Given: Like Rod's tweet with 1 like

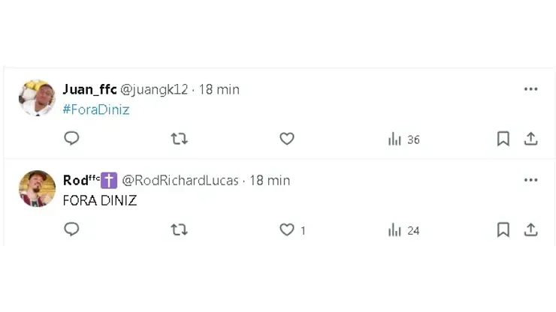Looking at the screenshot, I should 286,229.
